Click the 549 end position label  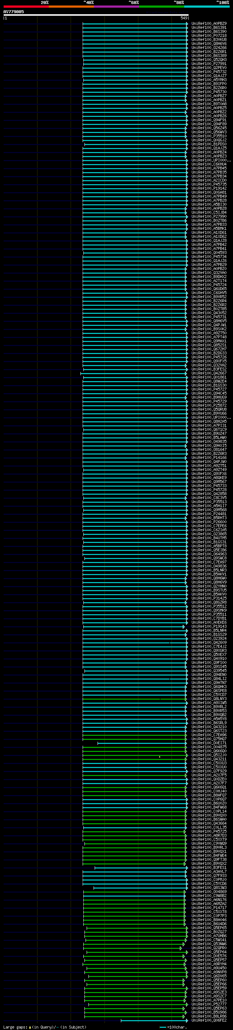coord(183,18)
